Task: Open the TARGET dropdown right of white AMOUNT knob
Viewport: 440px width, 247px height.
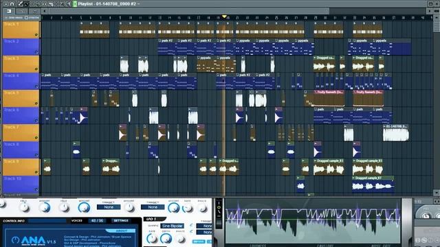Action: click(x=153, y=207)
